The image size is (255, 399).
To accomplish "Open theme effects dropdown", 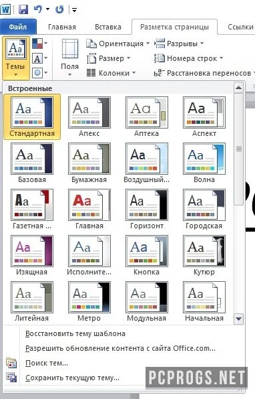I will click(x=40, y=73).
